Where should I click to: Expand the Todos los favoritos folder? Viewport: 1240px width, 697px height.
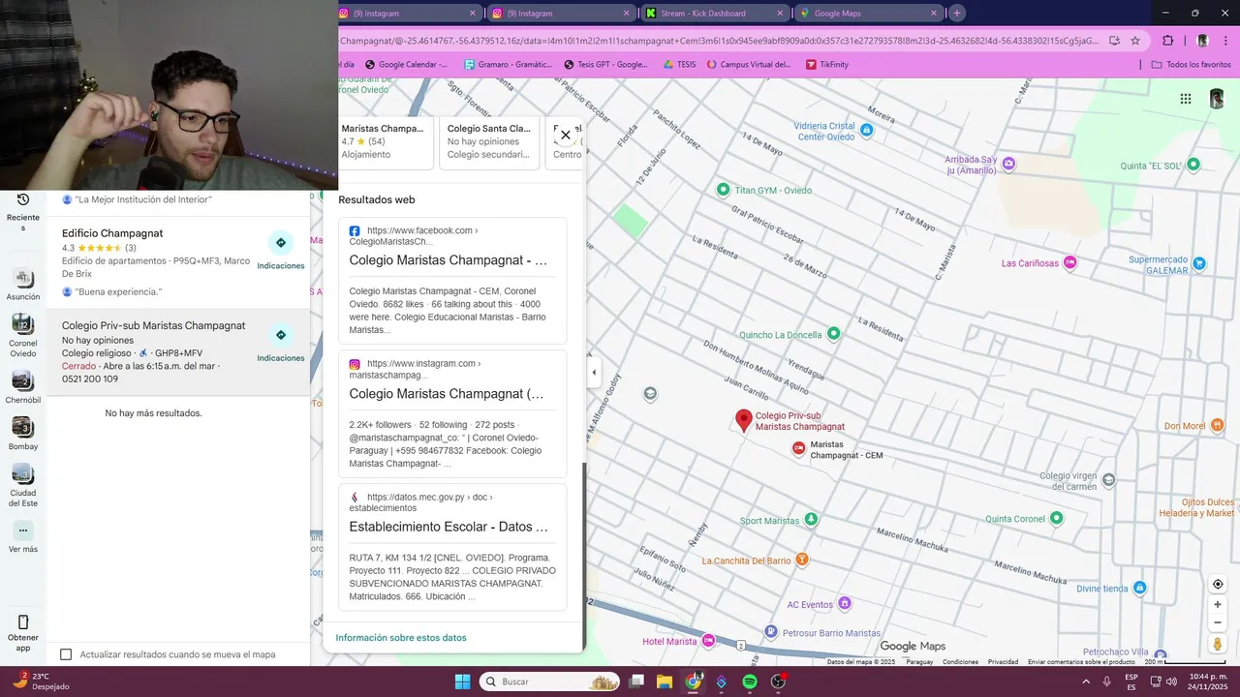click(1191, 65)
